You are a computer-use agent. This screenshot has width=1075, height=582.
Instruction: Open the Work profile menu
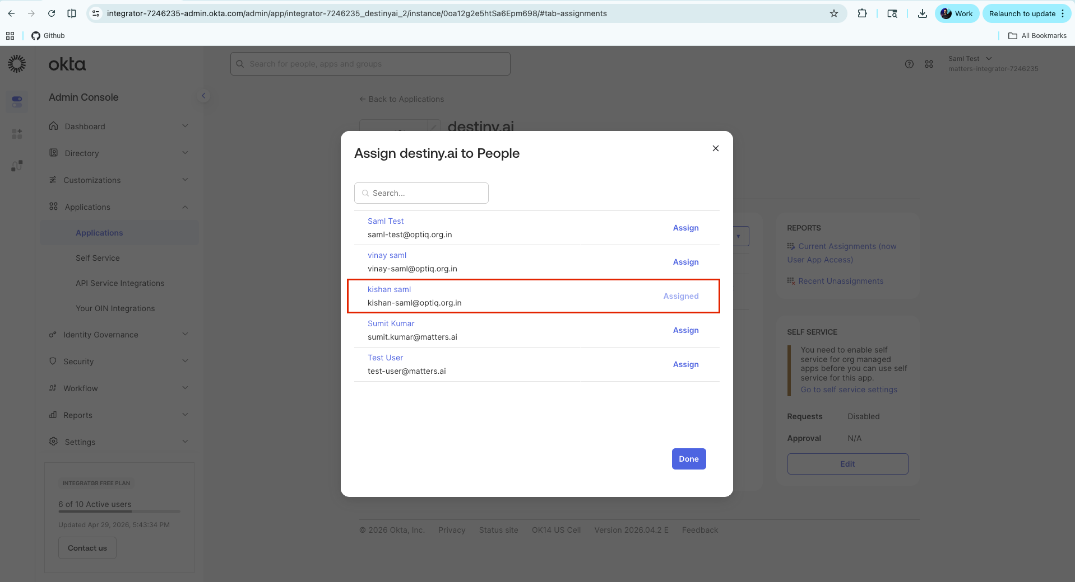tap(957, 13)
